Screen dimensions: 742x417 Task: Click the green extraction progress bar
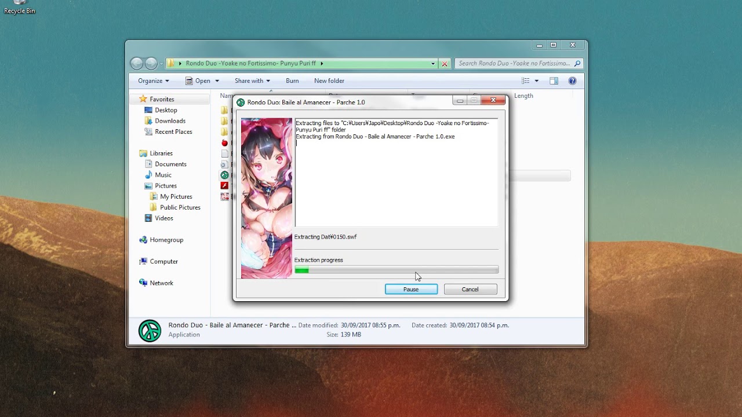[396, 270]
